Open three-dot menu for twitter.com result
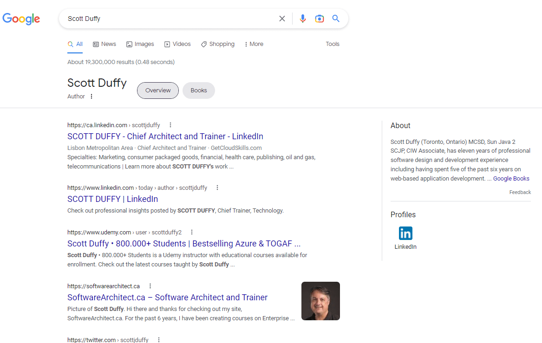This screenshot has height=343, width=542. coord(159,340)
